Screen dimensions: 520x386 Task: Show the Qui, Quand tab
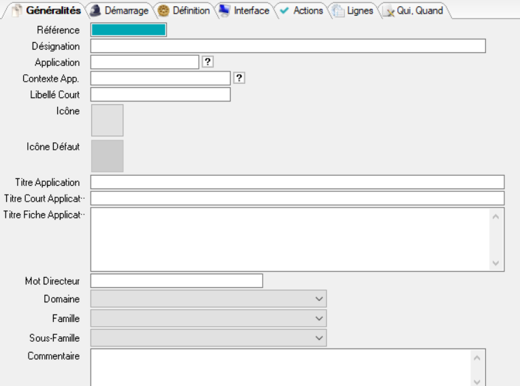coord(414,11)
